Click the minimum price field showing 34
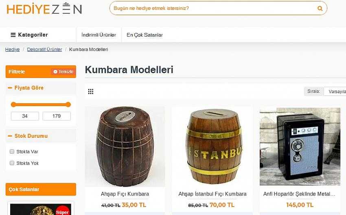The image size is (346, 215). click(25, 116)
